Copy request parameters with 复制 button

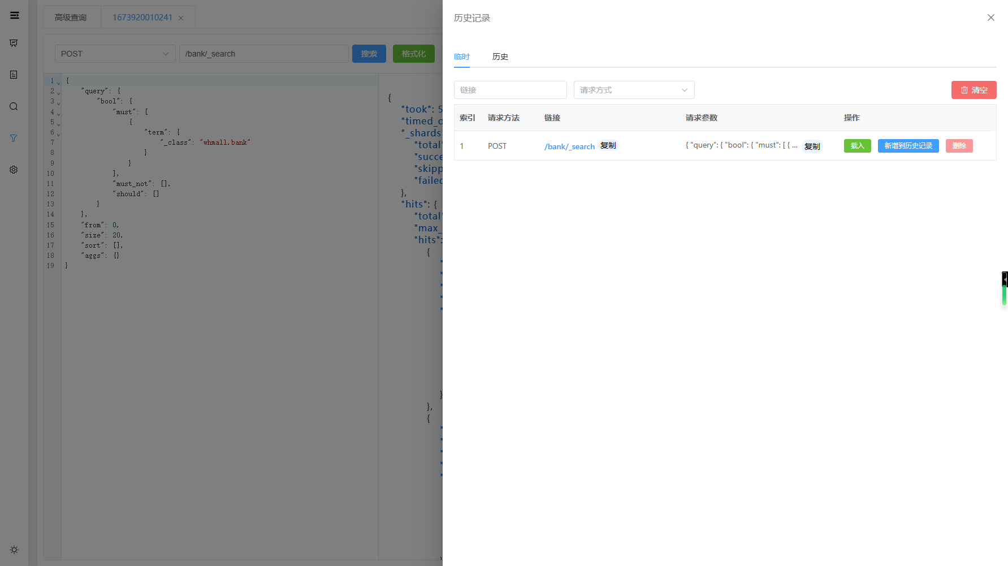tap(812, 146)
